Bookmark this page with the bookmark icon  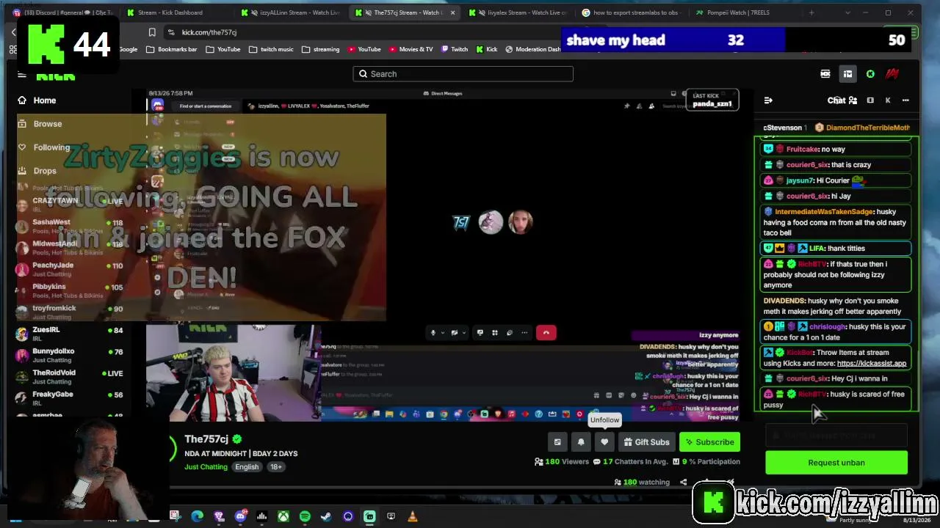[152, 32]
